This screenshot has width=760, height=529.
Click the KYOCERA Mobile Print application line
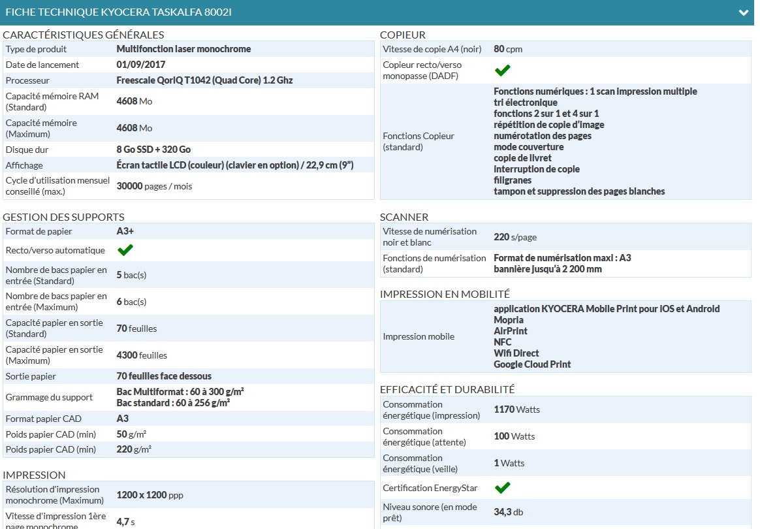tap(607, 309)
